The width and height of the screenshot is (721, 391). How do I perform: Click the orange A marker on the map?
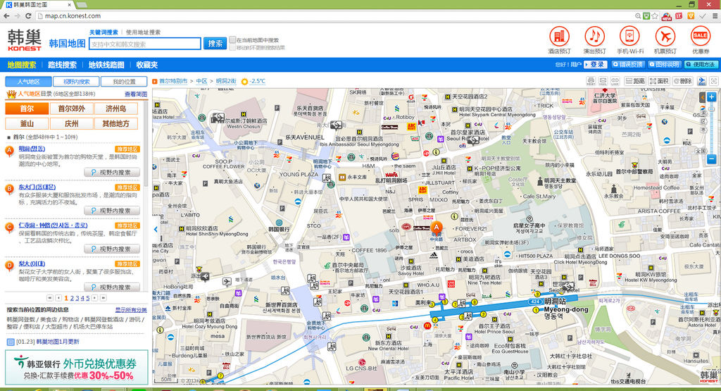pos(437,228)
